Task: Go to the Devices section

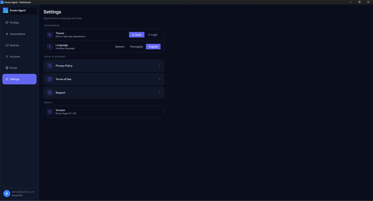Action: pos(19,45)
